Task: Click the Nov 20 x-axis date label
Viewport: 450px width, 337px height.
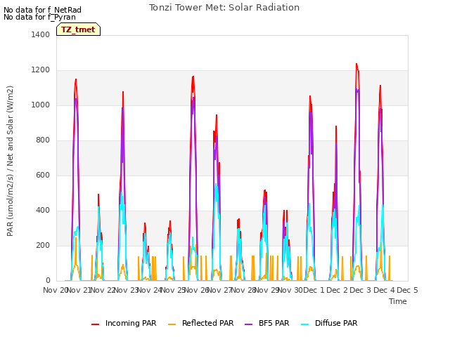Action: coord(55,290)
